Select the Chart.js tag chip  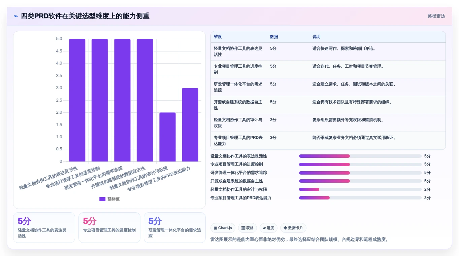(x=223, y=228)
